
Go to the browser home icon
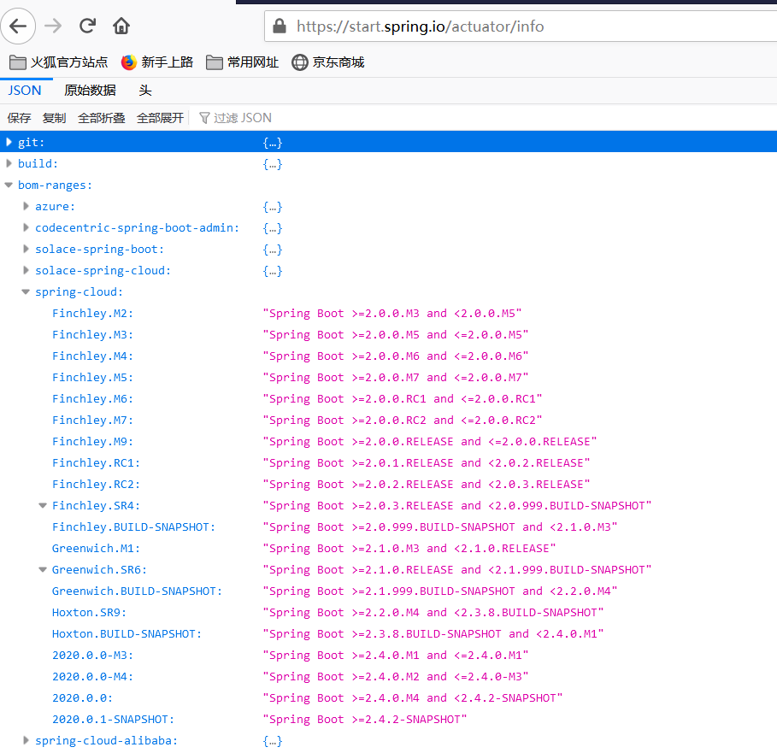click(121, 26)
